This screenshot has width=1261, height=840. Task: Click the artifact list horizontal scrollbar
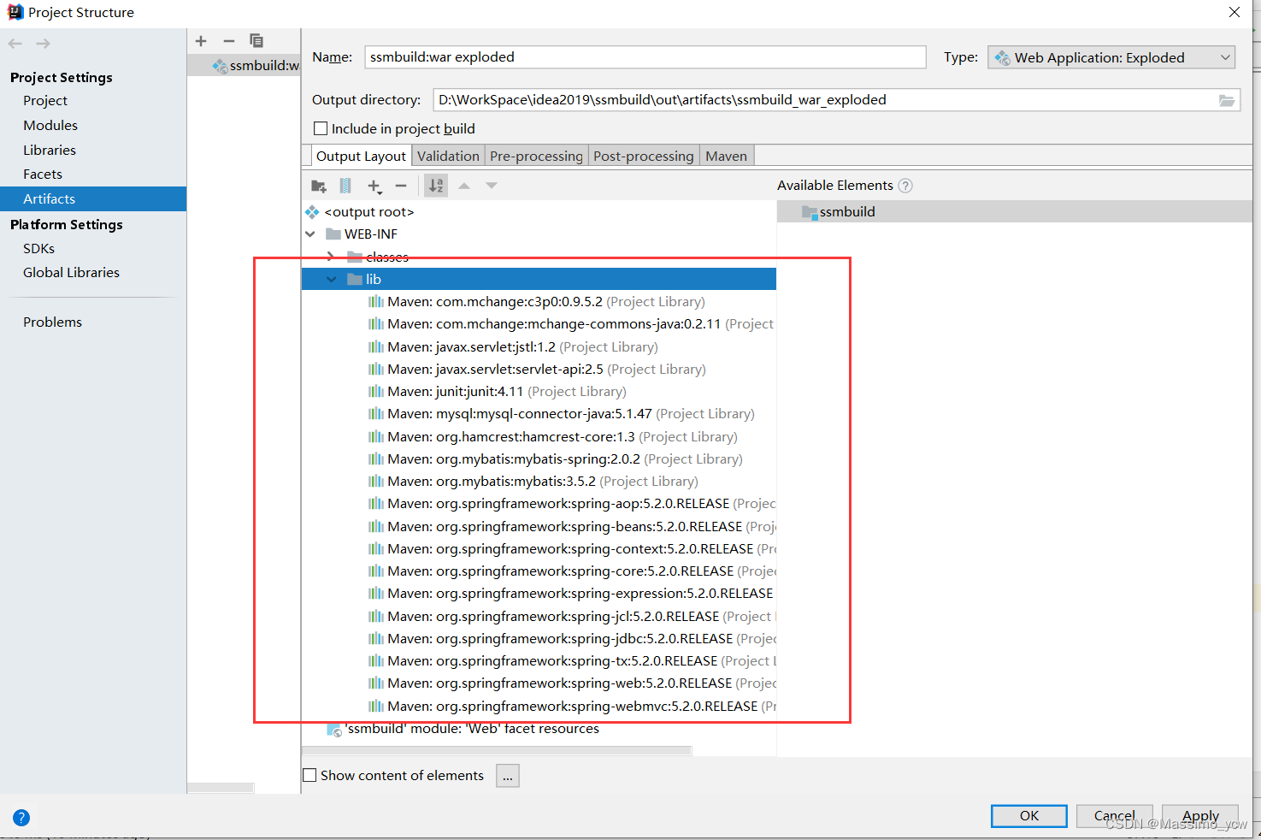click(x=221, y=788)
